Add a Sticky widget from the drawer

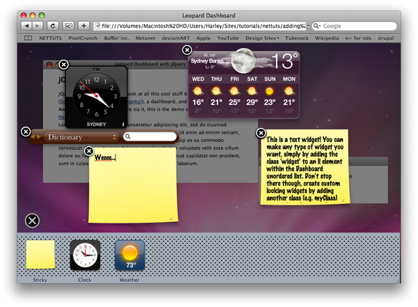pos(40,255)
